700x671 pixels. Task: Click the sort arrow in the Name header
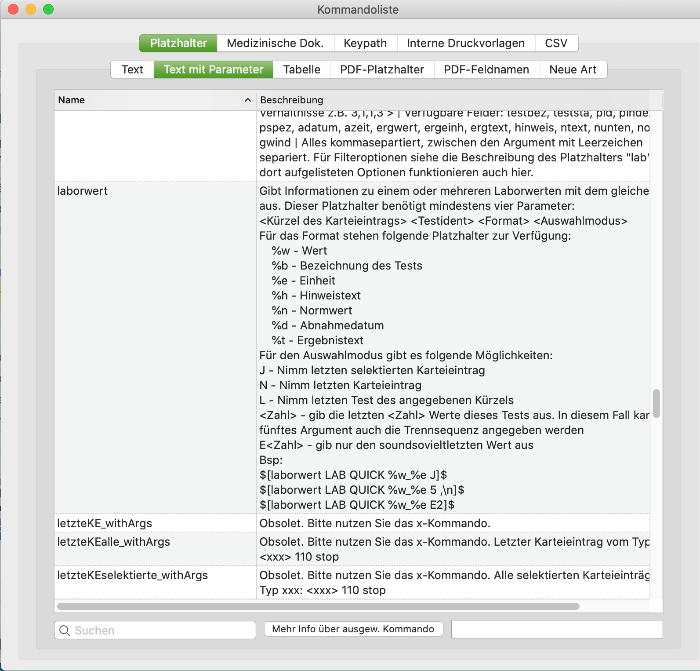pyautogui.click(x=248, y=100)
